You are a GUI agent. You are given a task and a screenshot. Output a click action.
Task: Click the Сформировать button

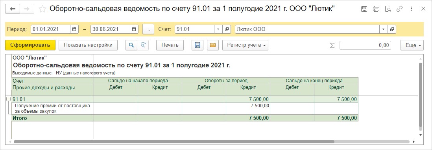[30, 45]
